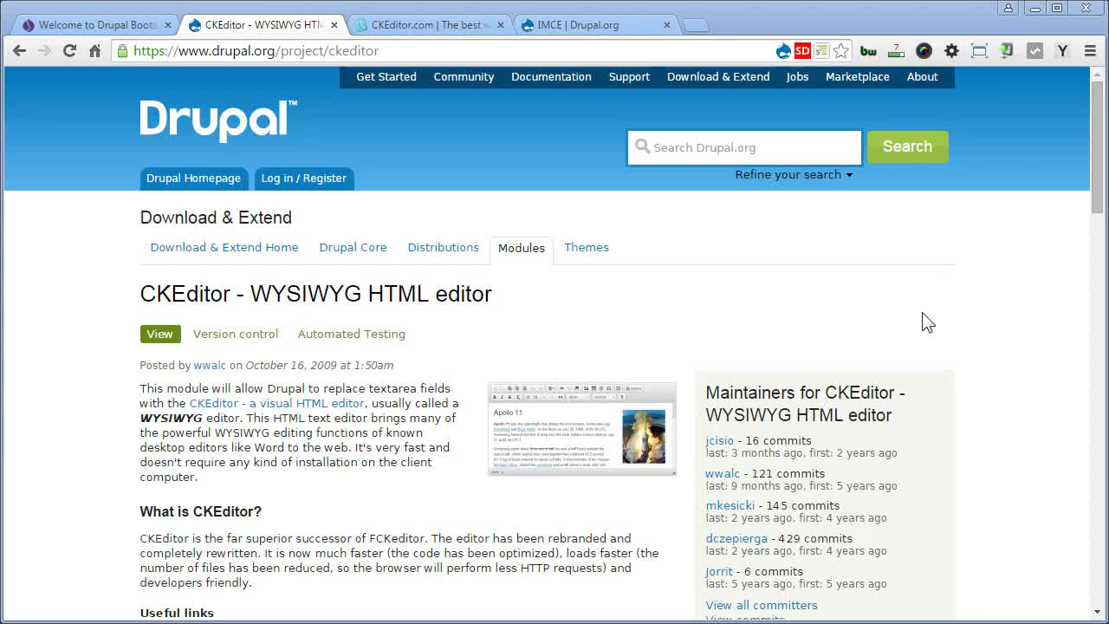Viewport: 1109px width, 624px height.
Task: Click the user profile icon in title bar
Action: point(1008,8)
